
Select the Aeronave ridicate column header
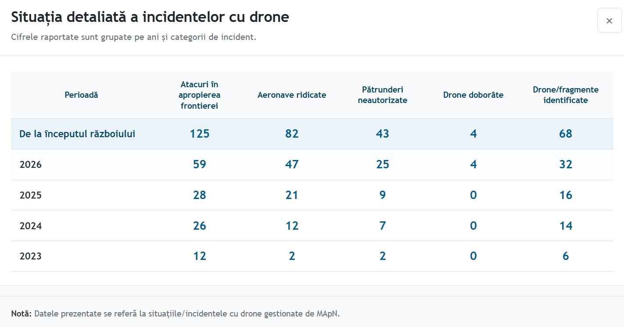click(x=292, y=95)
